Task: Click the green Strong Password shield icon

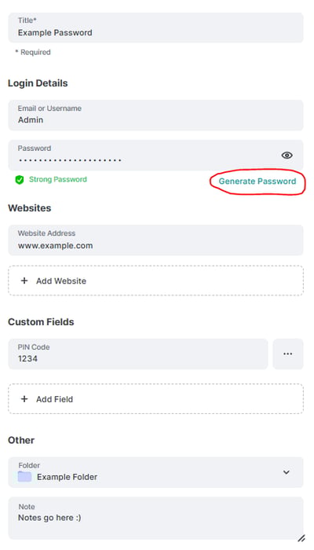Action: click(20, 180)
